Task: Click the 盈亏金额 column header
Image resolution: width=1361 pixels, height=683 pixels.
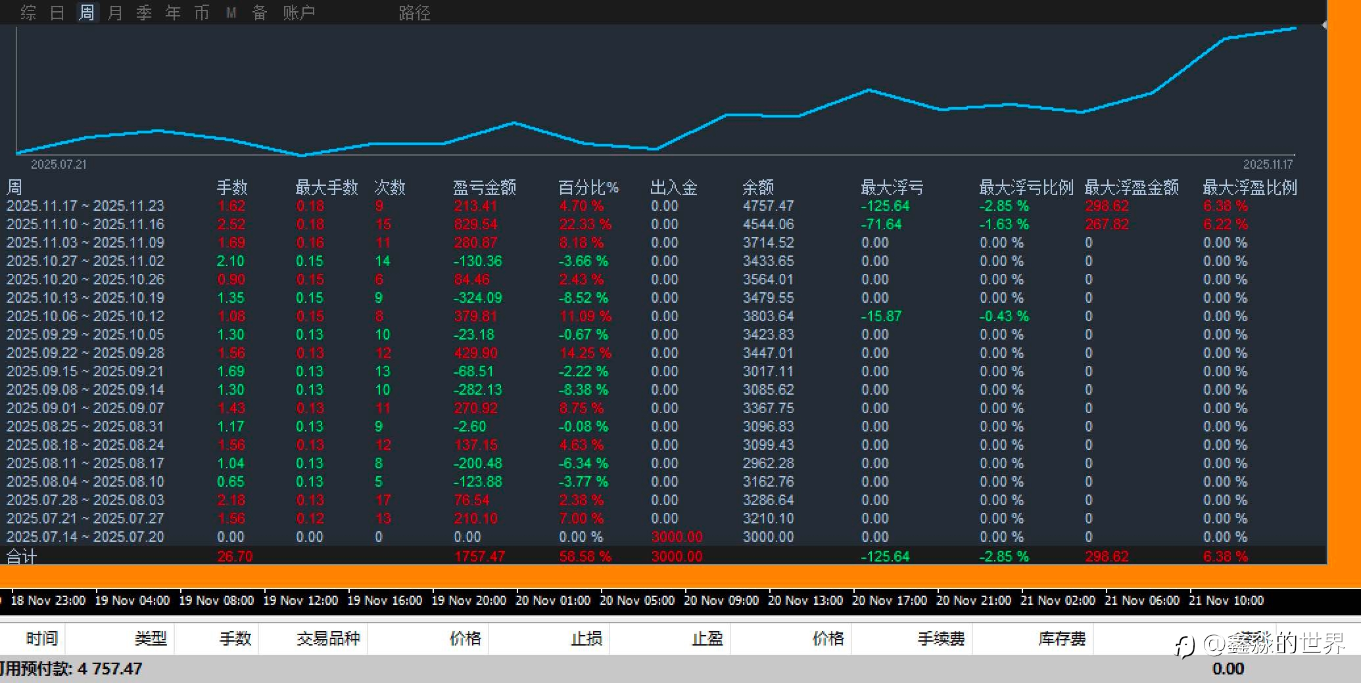Action: tap(485, 188)
